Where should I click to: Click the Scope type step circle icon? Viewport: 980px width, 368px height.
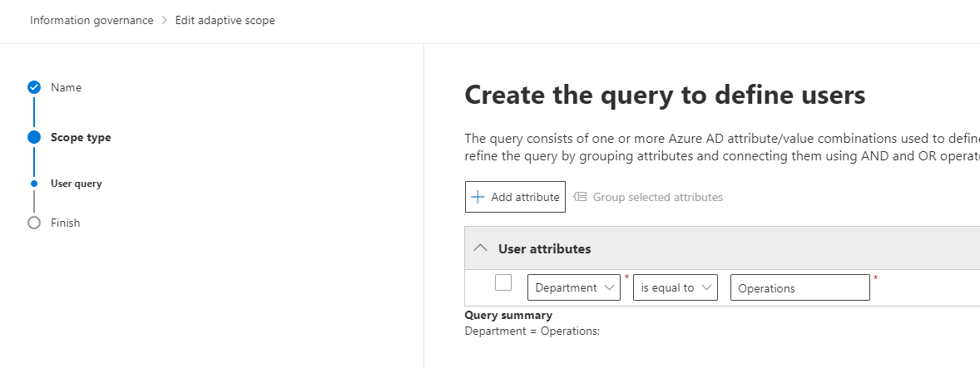coord(34,138)
